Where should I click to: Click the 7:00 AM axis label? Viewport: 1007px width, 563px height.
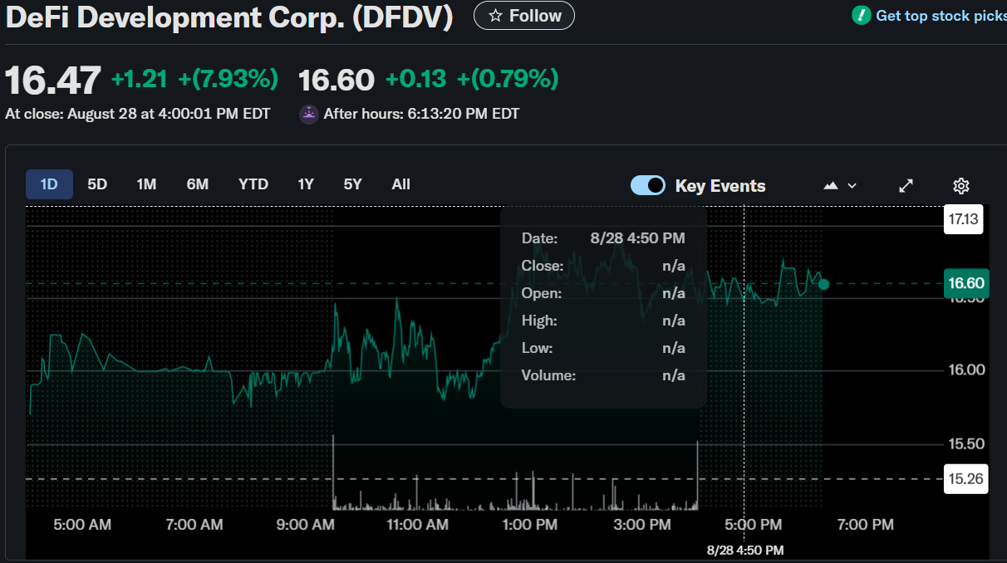tap(194, 525)
